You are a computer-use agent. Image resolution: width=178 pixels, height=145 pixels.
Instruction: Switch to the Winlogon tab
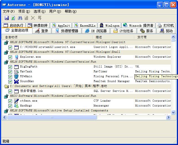[109, 26]
